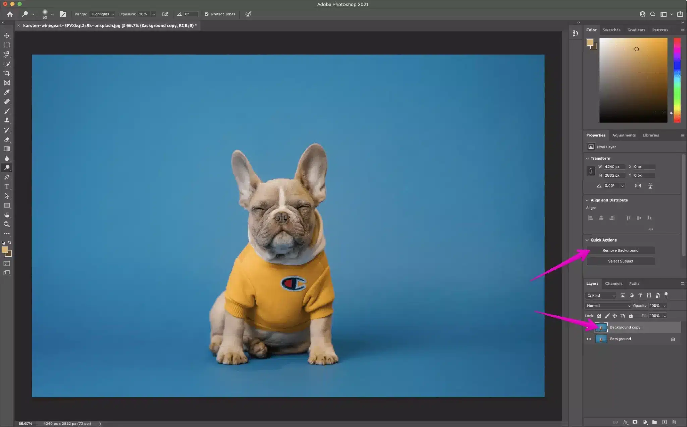Toggle visibility of Background layer

pyautogui.click(x=589, y=338)
